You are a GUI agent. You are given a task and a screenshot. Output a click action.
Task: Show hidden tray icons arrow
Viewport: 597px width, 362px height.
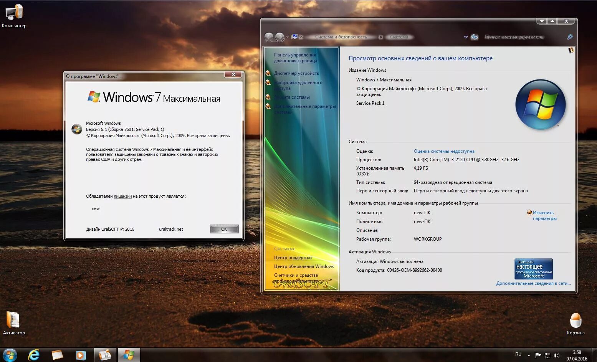(529, 355)
